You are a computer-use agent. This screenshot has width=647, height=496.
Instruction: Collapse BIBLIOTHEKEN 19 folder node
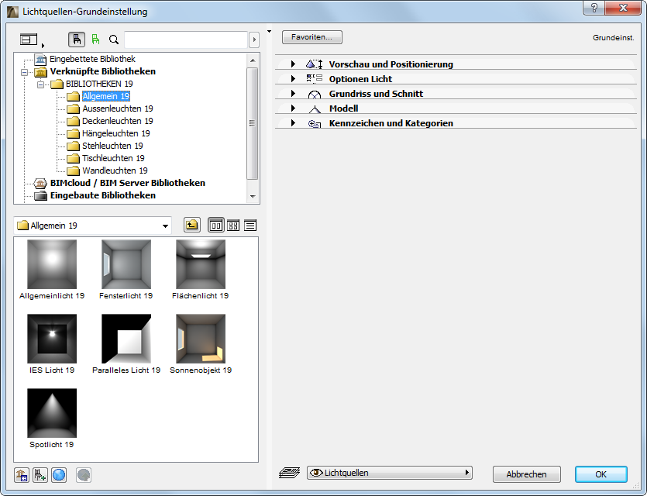click(40, 84)
